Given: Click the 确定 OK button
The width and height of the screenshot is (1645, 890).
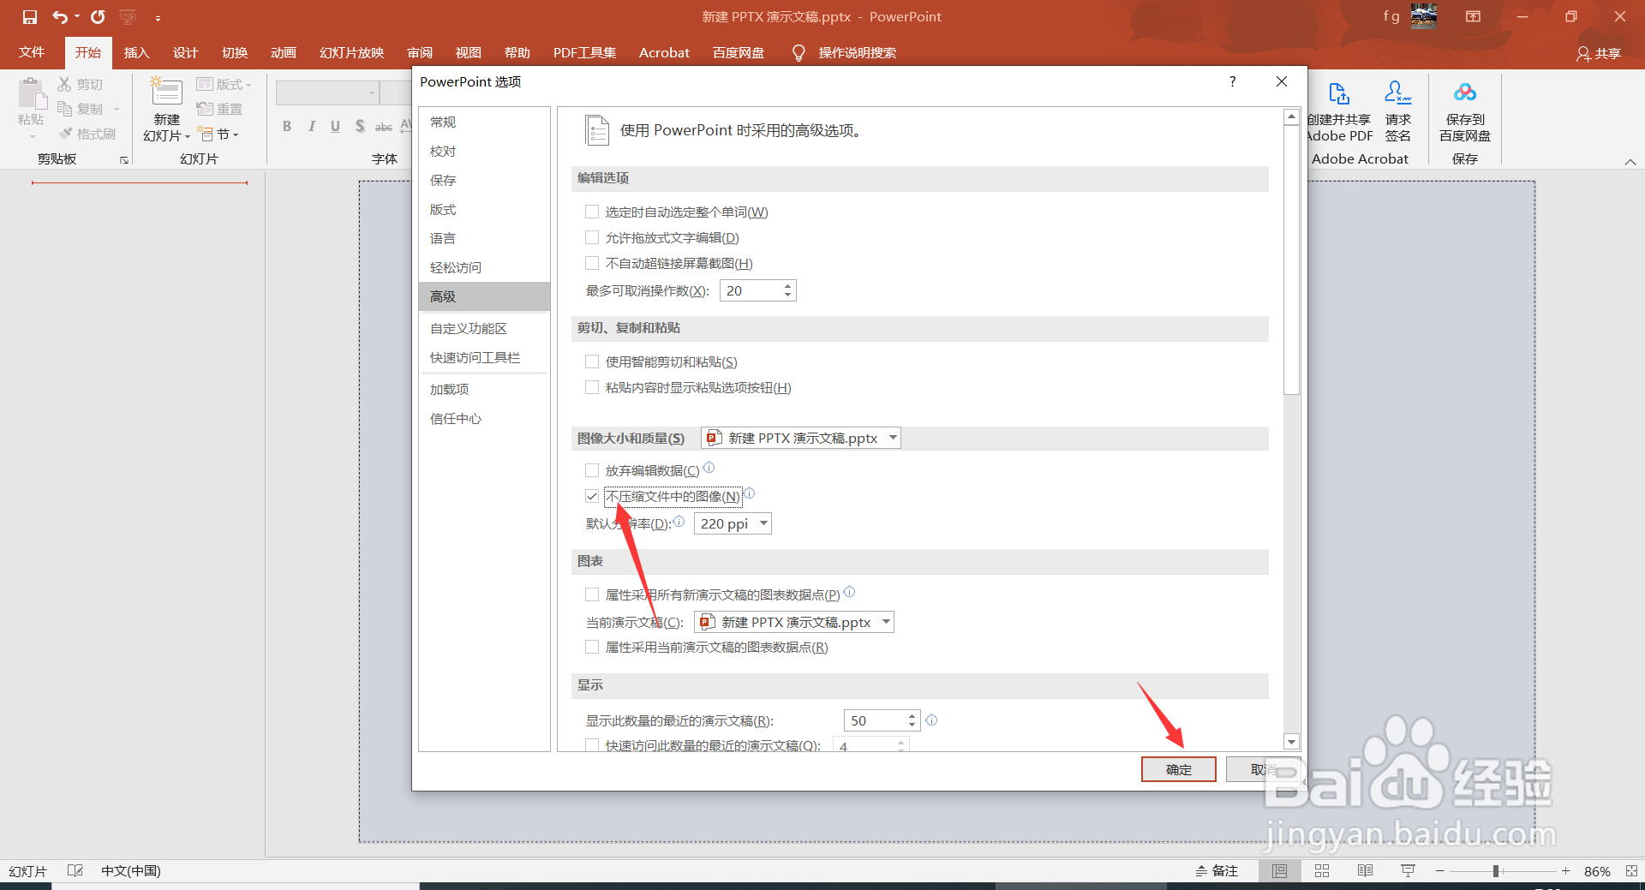Looking at the screenshot, I should [1179, 769].
